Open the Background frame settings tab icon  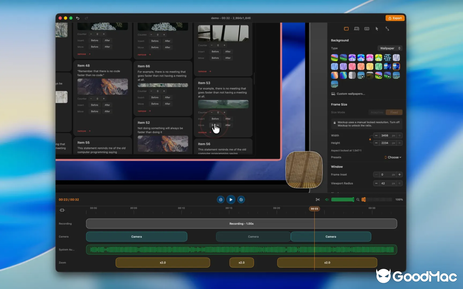pos(346,29)
